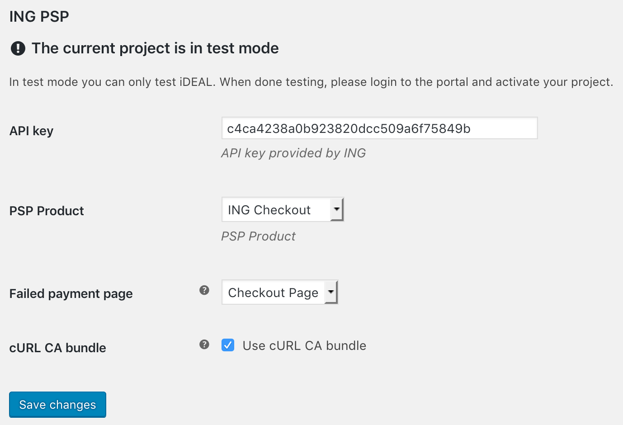Image resolution: width=623 pixels, height=425 pixels.
Task: Click the help icon beside Failed payment page
Action: 204,290
